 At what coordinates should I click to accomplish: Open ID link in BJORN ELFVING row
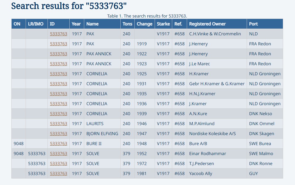tap(59, 133)
